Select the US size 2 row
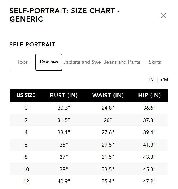178x189 pixels. (26, 120)
